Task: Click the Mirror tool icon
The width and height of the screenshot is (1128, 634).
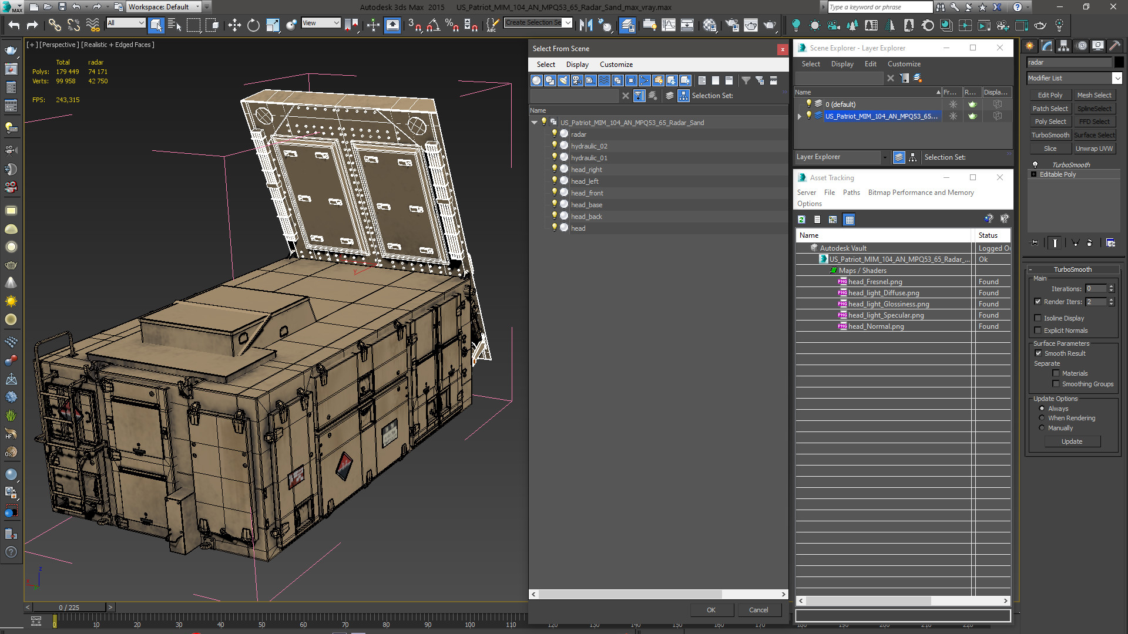Action: (586, 25)
